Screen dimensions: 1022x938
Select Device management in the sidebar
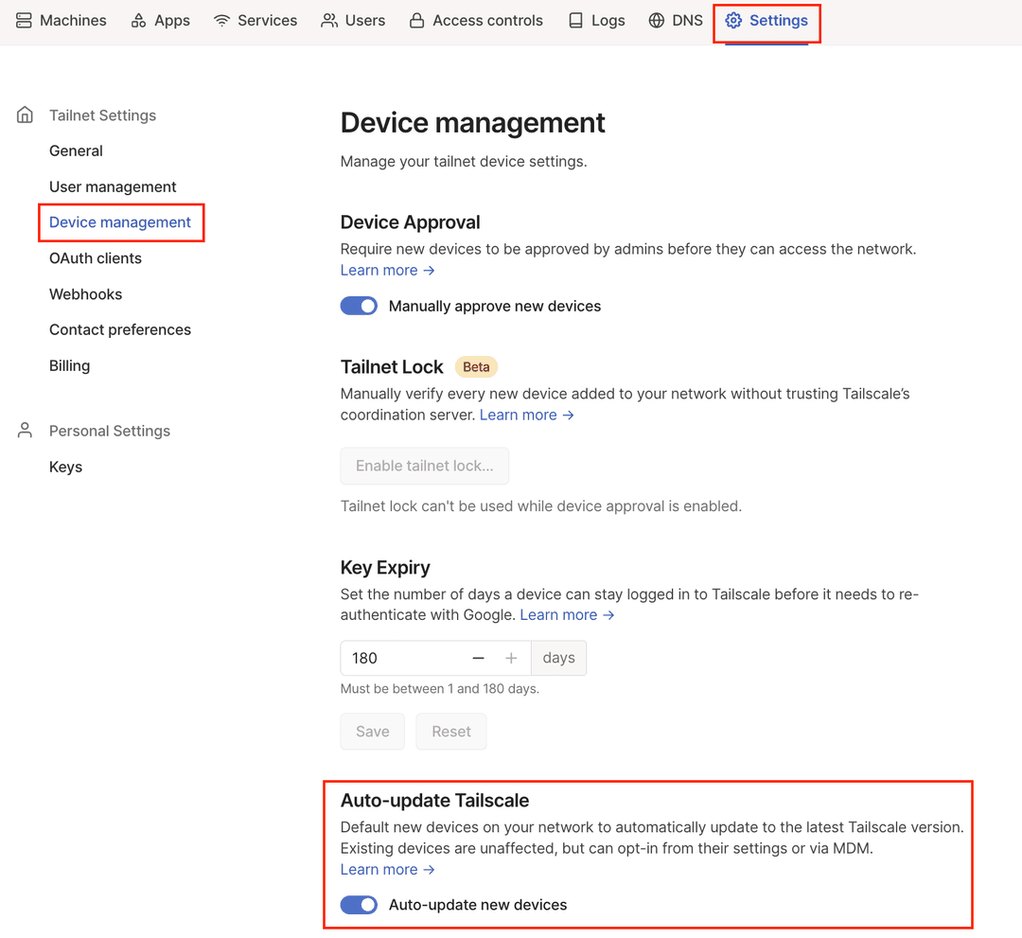pos(121,221)
